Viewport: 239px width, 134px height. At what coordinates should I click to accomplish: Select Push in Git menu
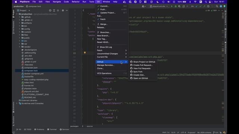pos(112,9)
